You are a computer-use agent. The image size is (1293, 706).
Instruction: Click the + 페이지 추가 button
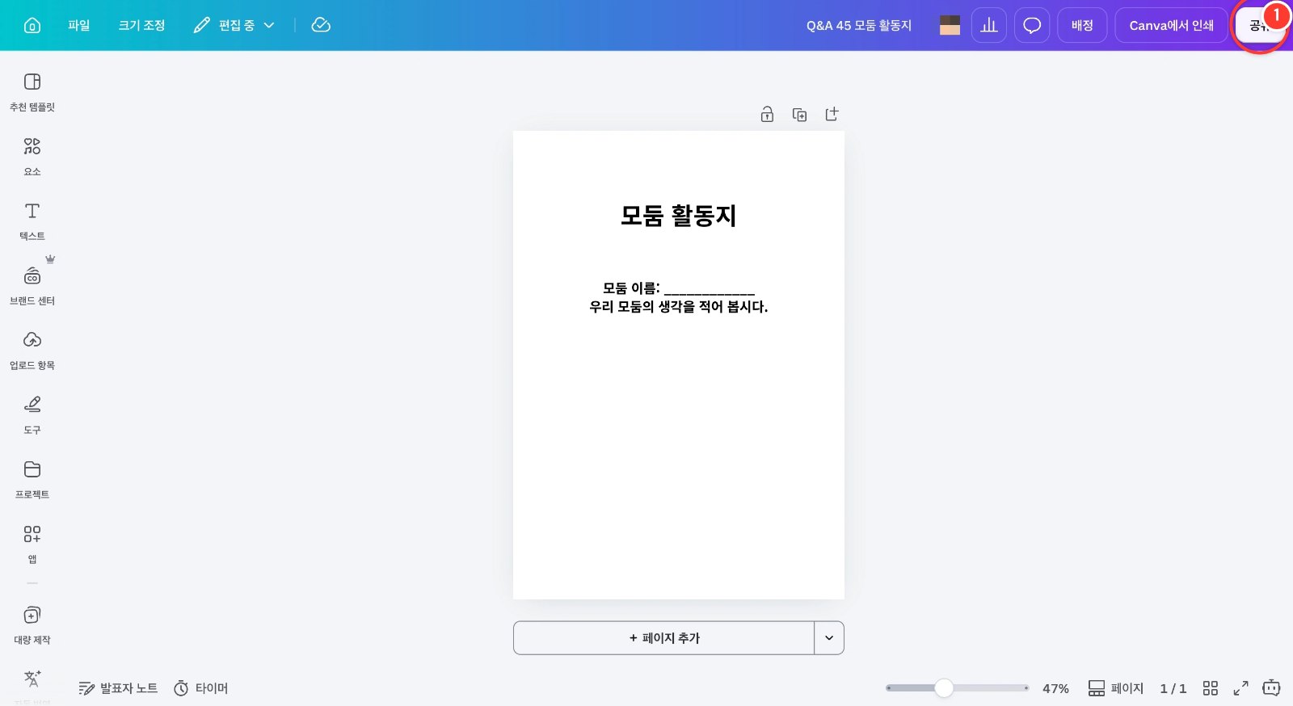click(663, 638)
